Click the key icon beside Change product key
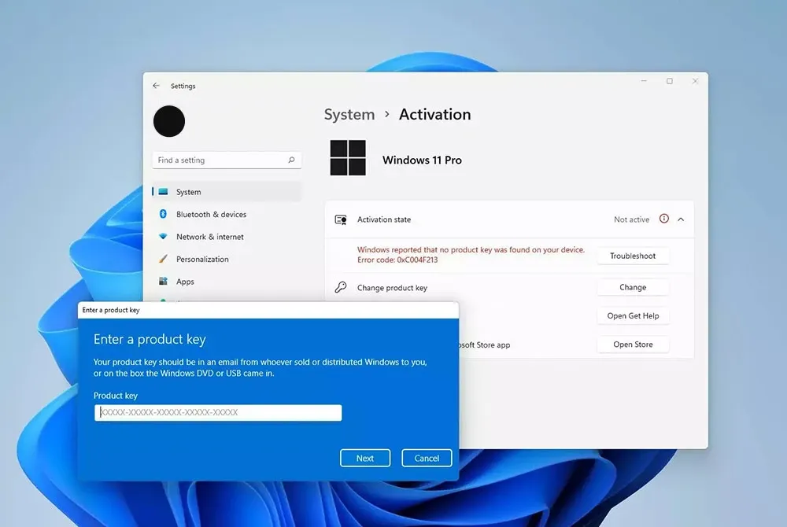787x527 pixels. click(x=341, y=287)
